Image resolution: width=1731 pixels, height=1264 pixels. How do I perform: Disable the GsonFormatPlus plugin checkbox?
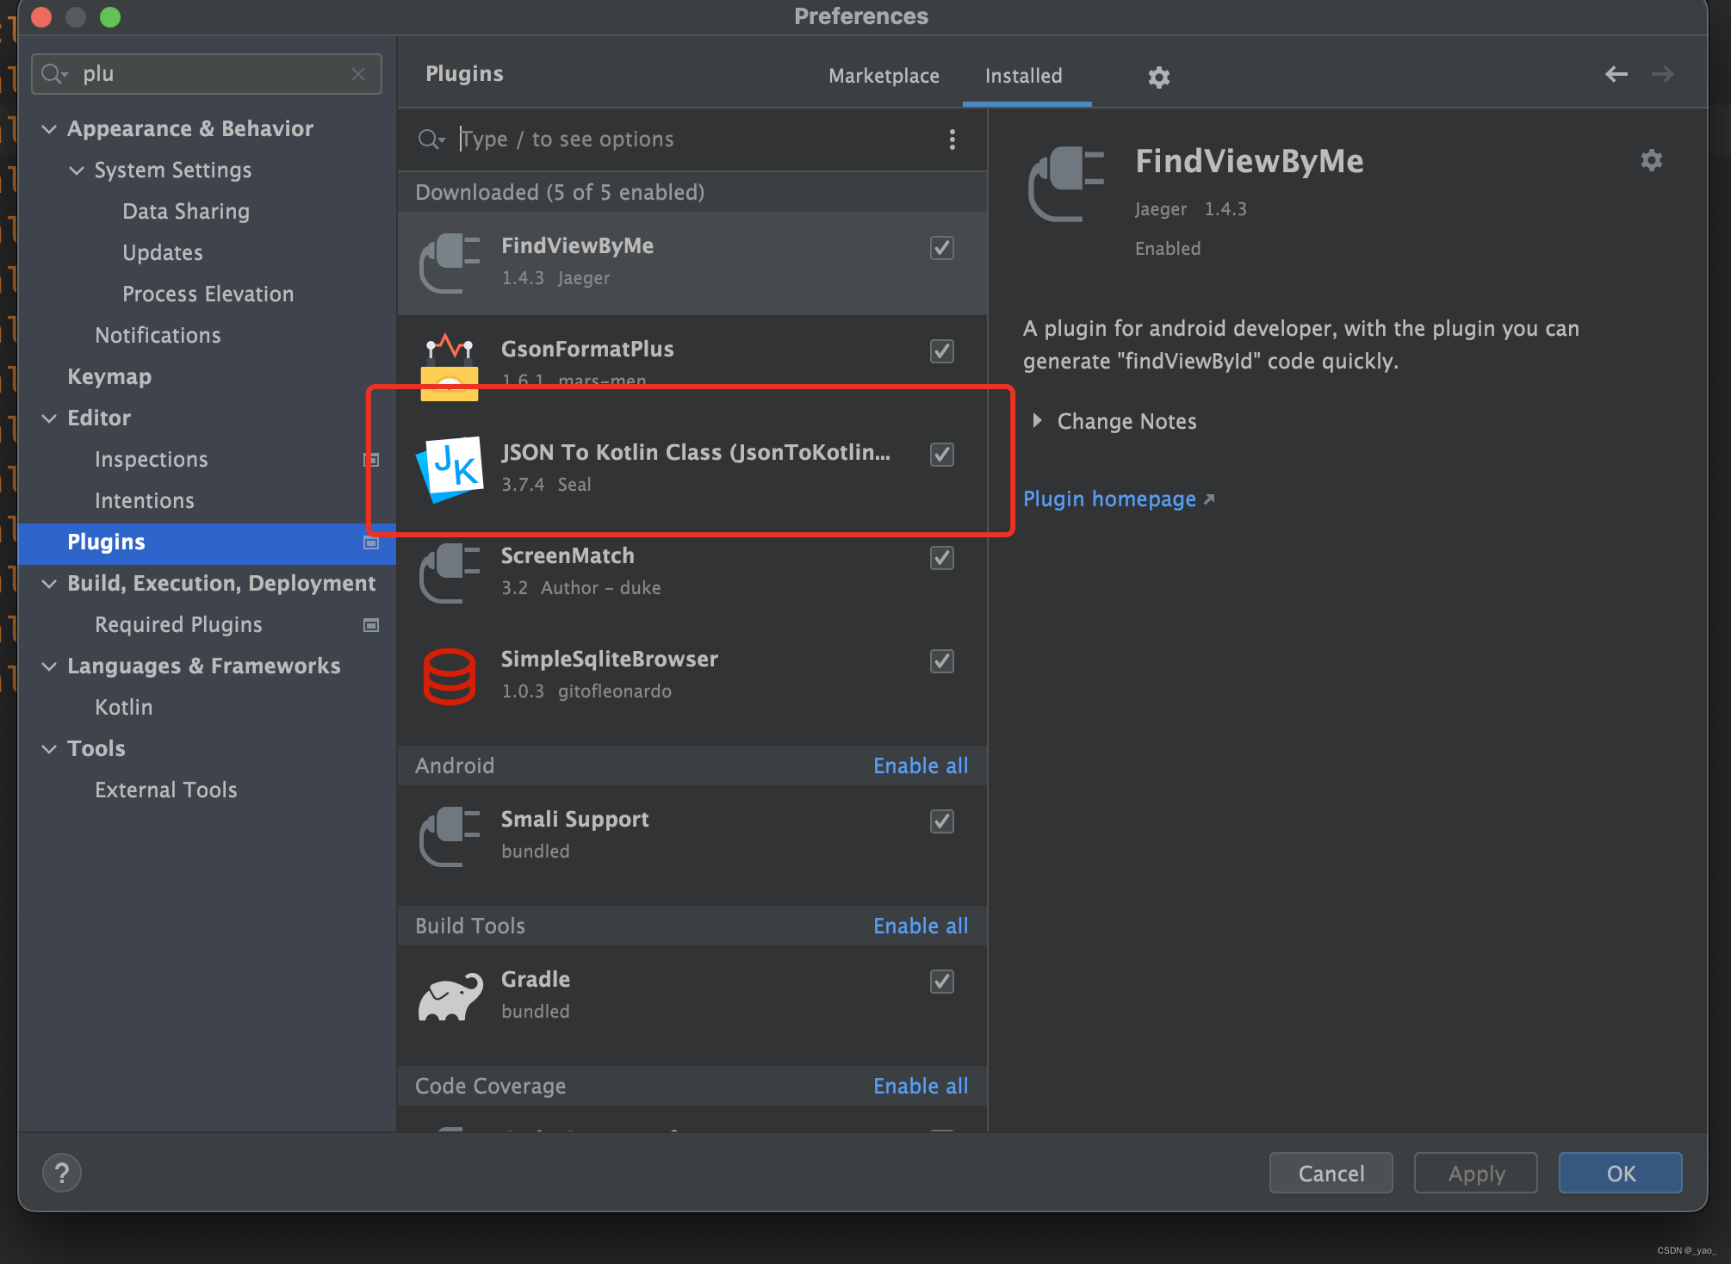941,351
